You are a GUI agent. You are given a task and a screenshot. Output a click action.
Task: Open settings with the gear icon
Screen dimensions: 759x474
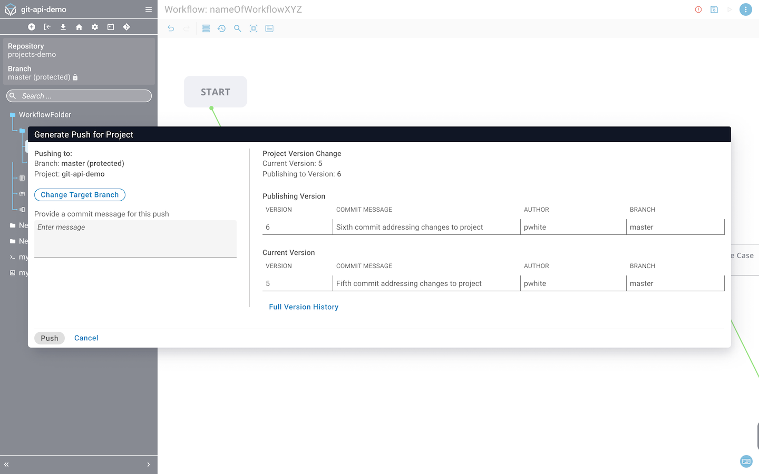pyautogui.click(x=95, y=27)
